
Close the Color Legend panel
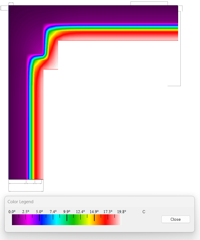[x=175, y=219]
